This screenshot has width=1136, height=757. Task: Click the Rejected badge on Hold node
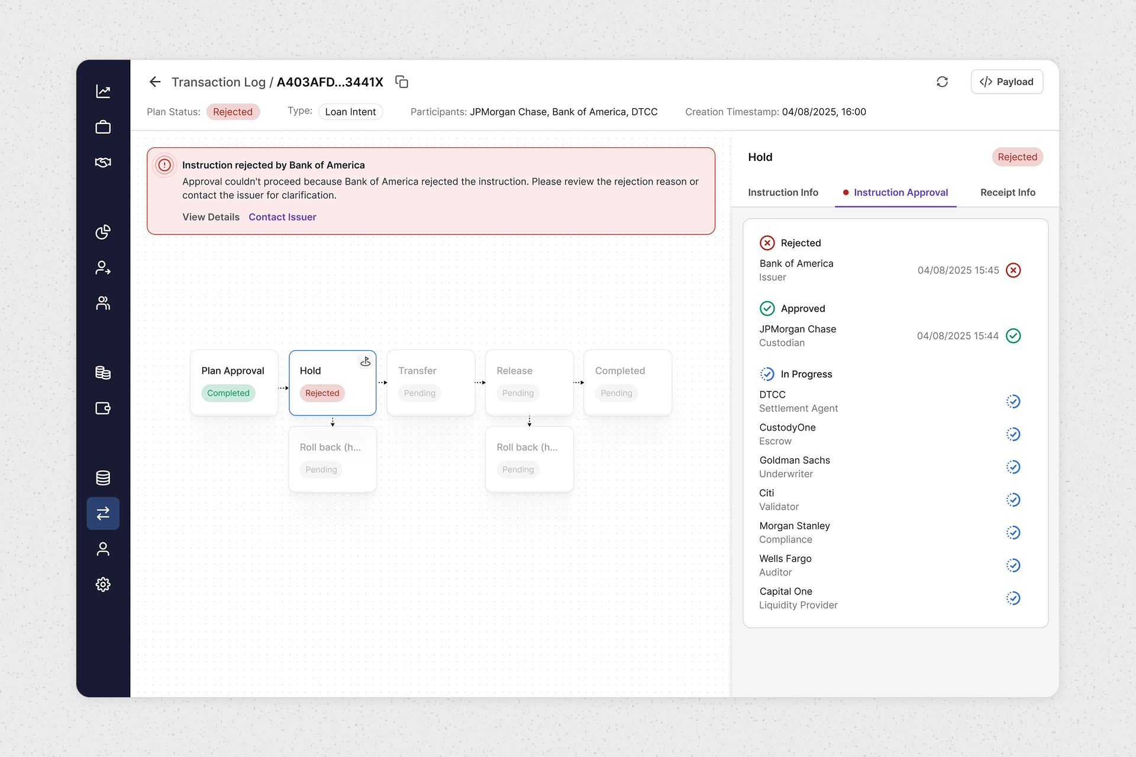[322, 393]
